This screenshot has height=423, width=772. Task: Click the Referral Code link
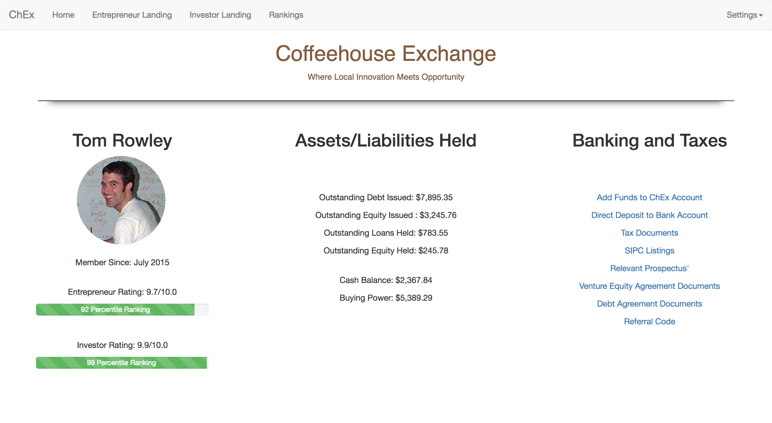point(649,321)
